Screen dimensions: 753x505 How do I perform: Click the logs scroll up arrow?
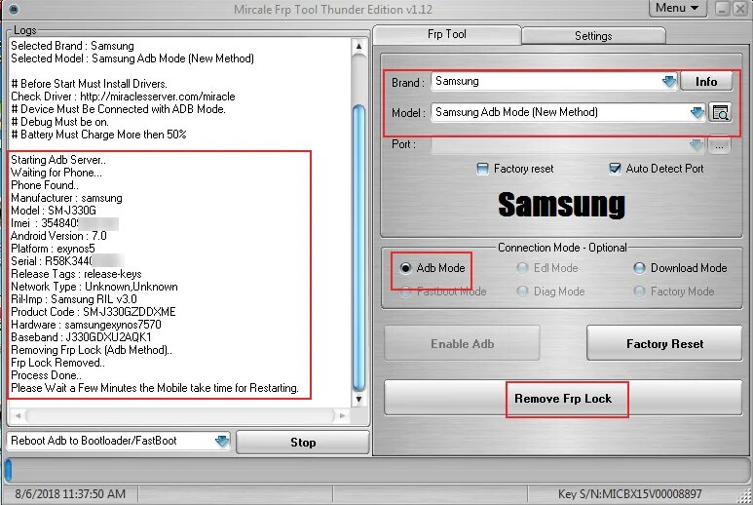click(358, 47)
